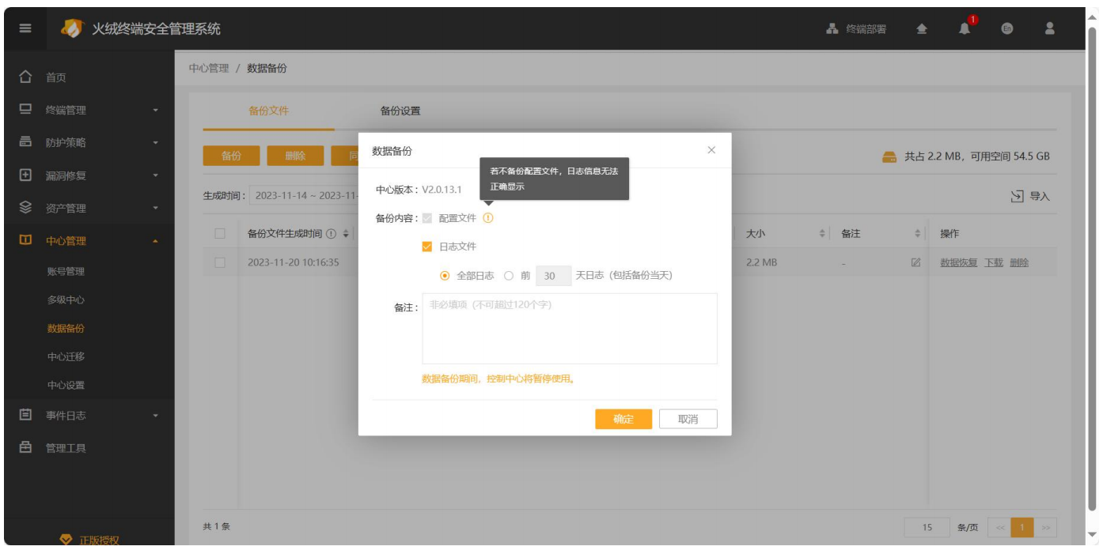Screen dimensions: 1103x550
Task: Click the 资产管理 layers icon
Action: click(x=25, y=208)
